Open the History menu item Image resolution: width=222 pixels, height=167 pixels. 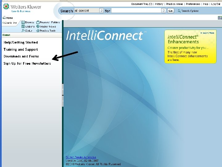159,4
